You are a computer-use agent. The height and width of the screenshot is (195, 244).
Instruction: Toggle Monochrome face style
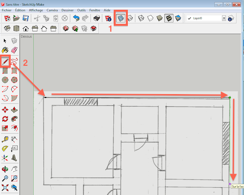coord(178,18)
